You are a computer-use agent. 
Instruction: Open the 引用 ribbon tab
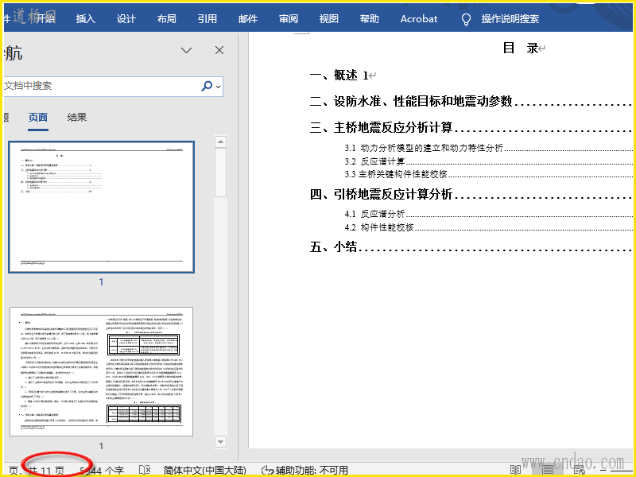coord(207,18)
